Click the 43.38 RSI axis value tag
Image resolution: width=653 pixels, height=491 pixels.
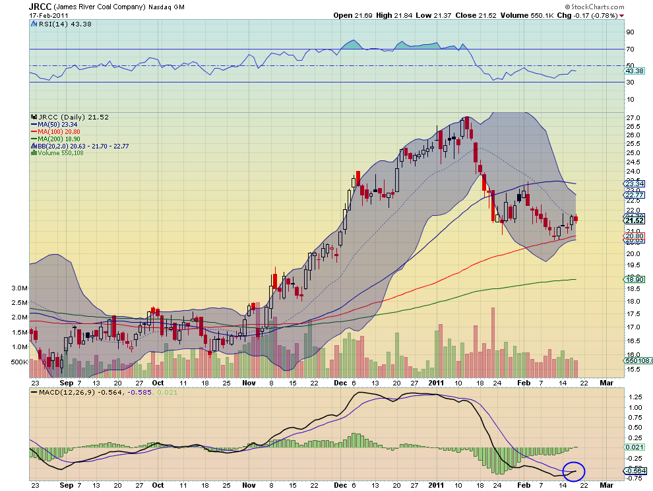click(635, 71)
